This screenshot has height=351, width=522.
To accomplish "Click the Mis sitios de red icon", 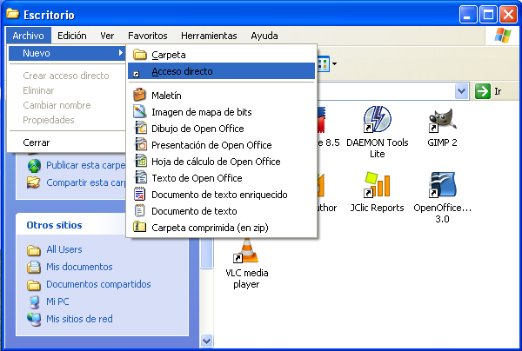I will [x=34, y=319].
